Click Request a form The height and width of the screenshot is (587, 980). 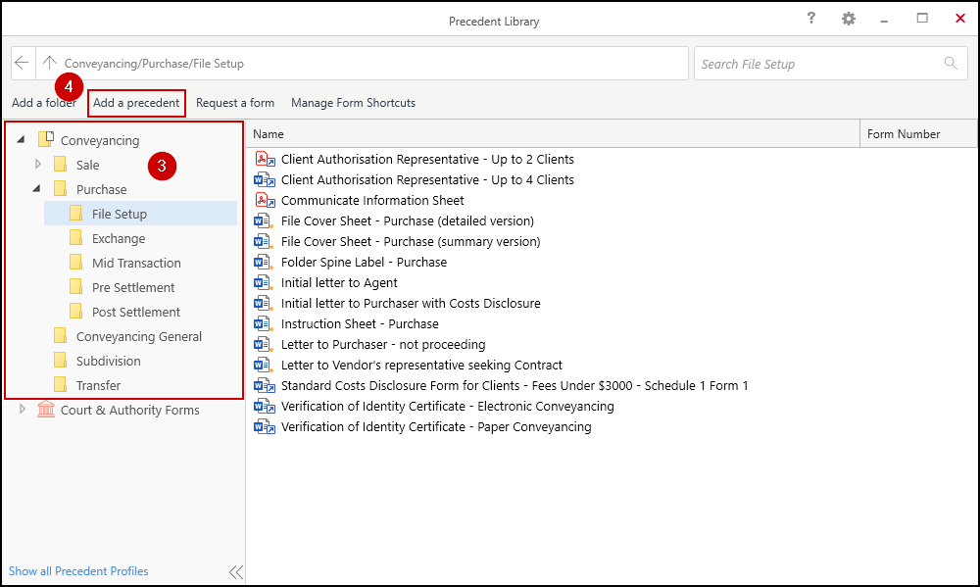tap(235, 103)
